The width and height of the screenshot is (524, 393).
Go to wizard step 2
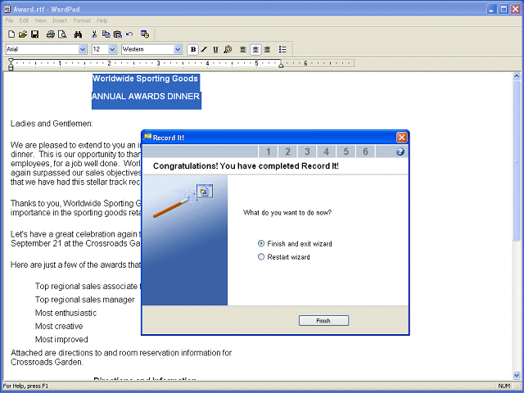(x=287, y=151)
